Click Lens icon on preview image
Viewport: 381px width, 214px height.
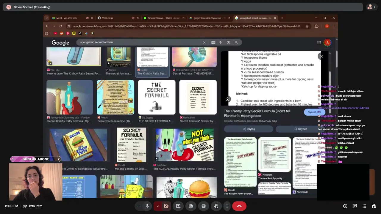pos(227,99)
